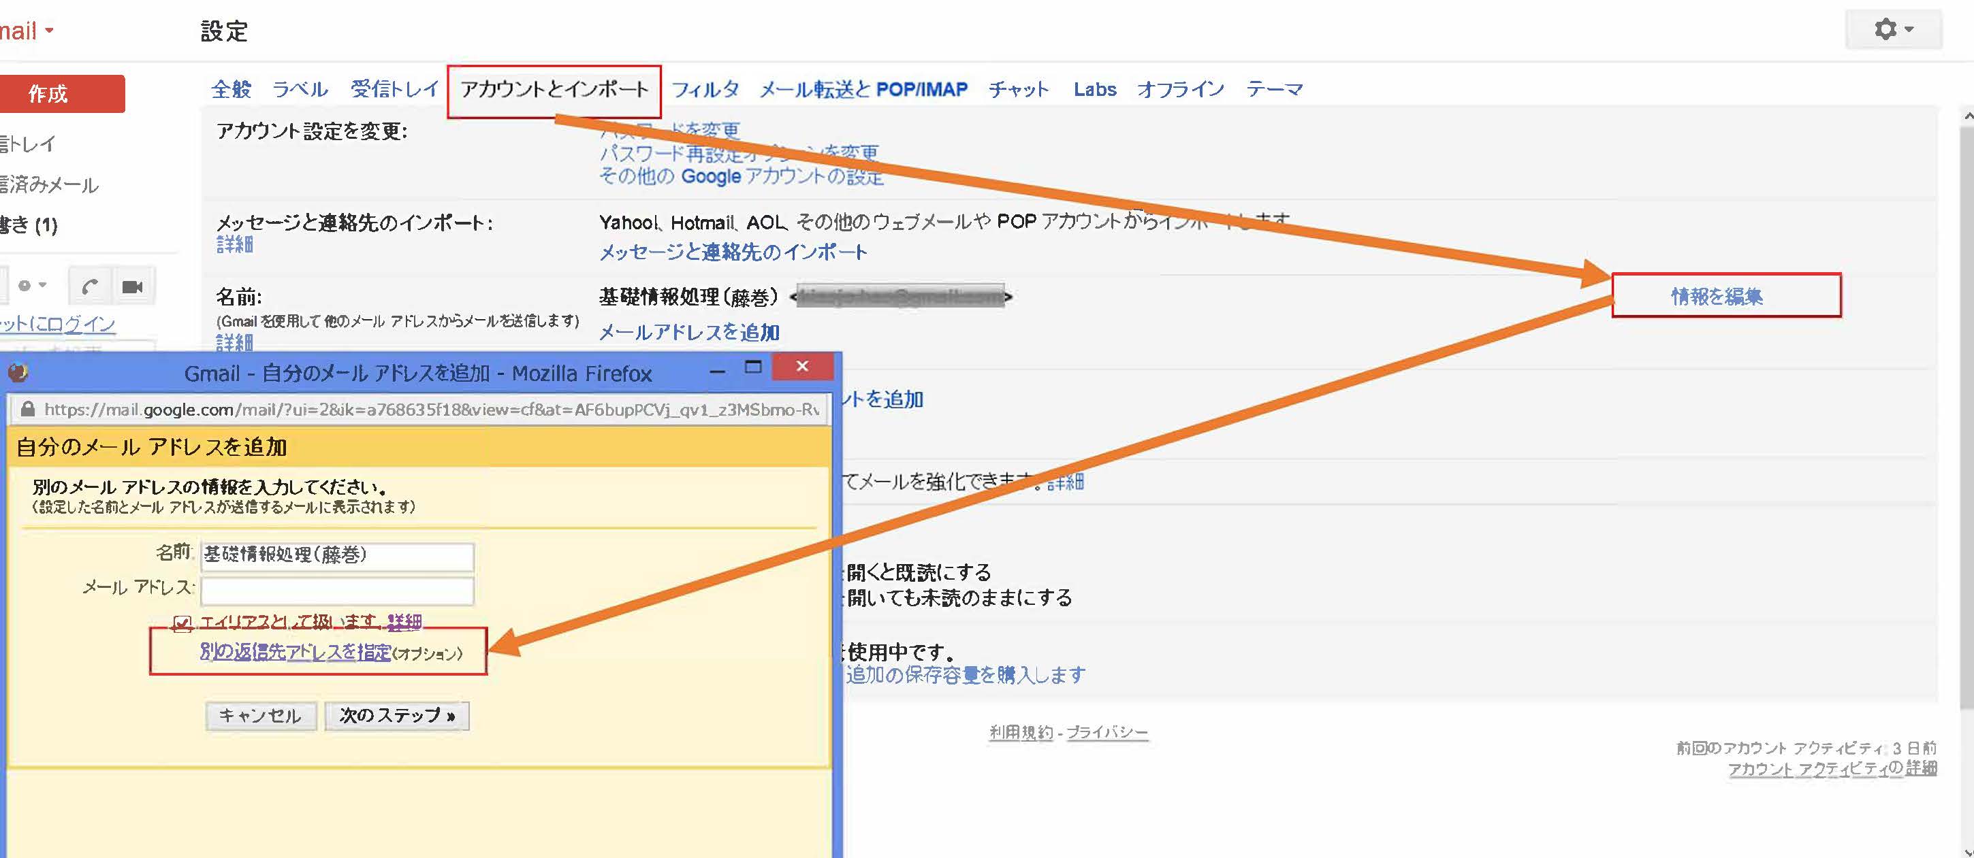The image size is (1974, 858).
Task: Click the video camera icon in chat panel
Action: click(133, 287)
